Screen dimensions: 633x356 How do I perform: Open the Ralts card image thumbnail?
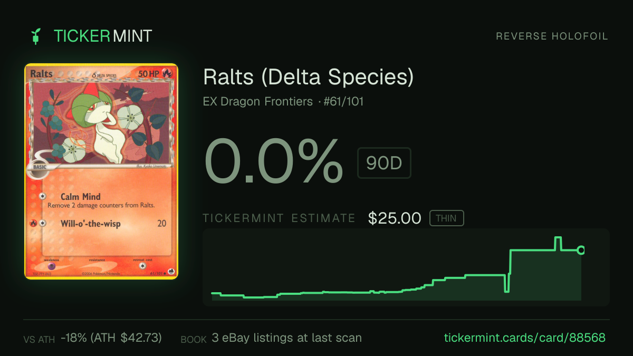click(101, 171)
